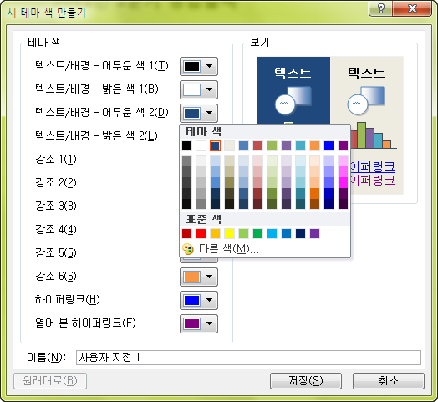Pick the lightest gray tint under black

click(x=187, y=161)
